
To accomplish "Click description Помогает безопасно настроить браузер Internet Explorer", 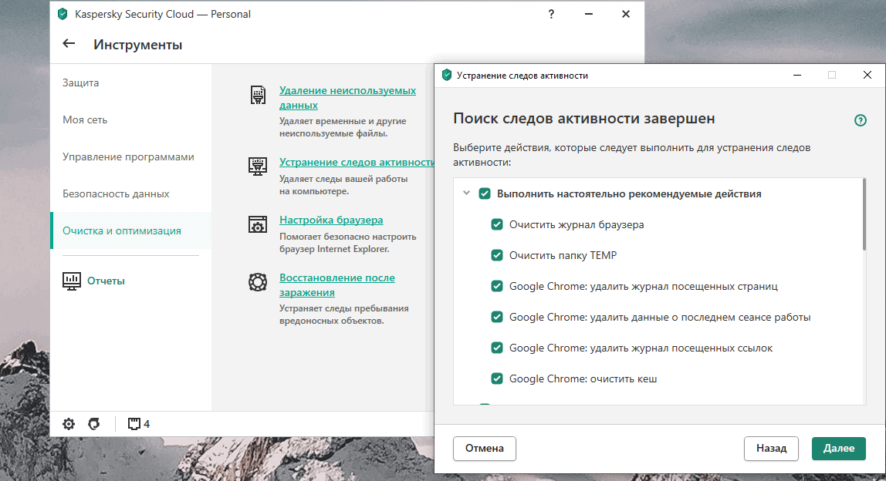I will (347, 243).
